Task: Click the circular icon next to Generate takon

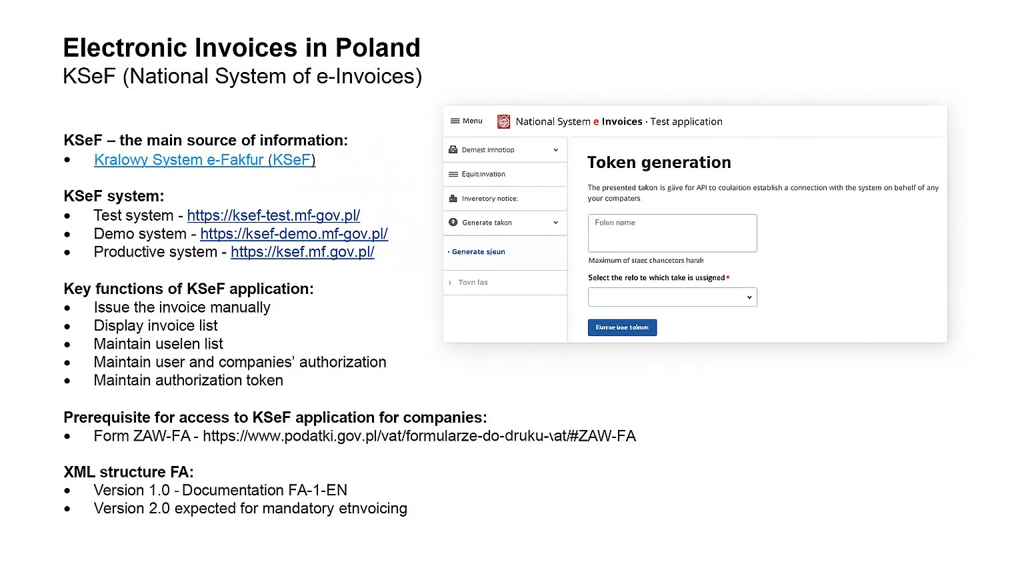Action: tap(453, 223)
